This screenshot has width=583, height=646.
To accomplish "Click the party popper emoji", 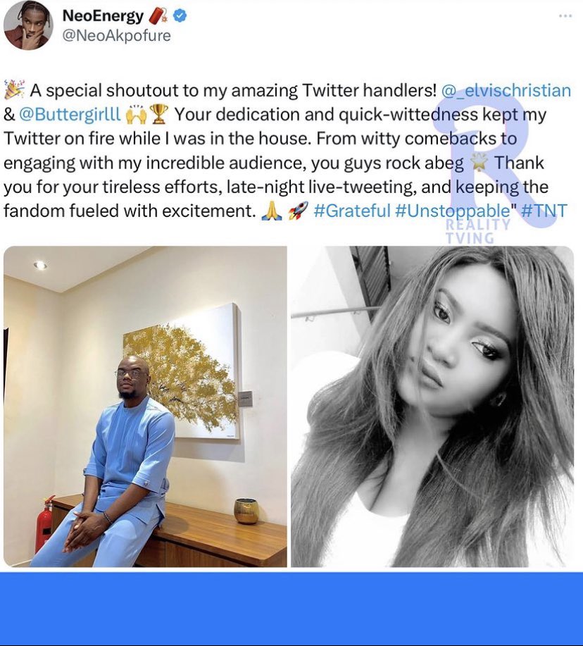I will [14, 90].
